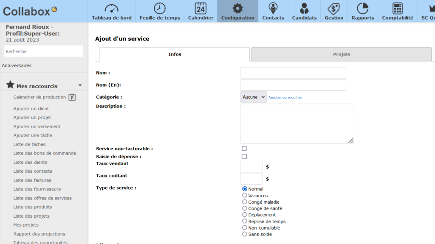Enable the Service non-facturable checkbox
The height and width of the screenshot is (244, 435).
click(x=244, y=149)
